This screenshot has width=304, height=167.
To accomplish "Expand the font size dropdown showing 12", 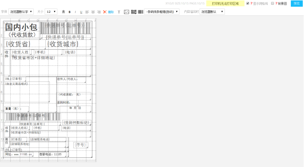I will [51, 12].
